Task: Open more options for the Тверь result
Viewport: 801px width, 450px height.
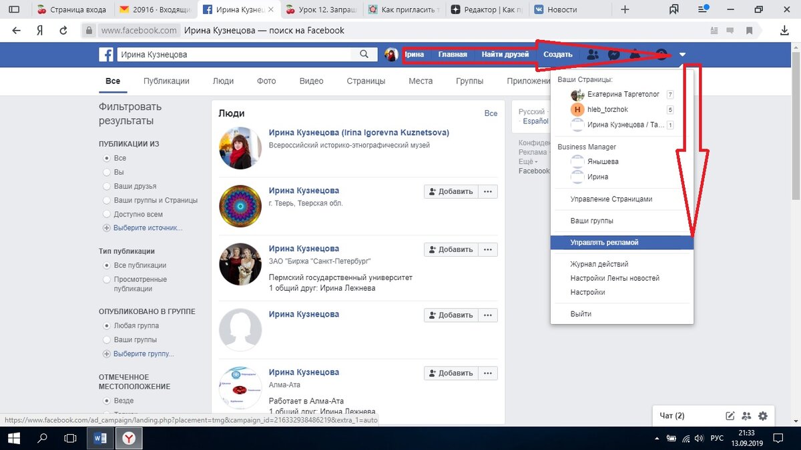Action: (488, 191)
